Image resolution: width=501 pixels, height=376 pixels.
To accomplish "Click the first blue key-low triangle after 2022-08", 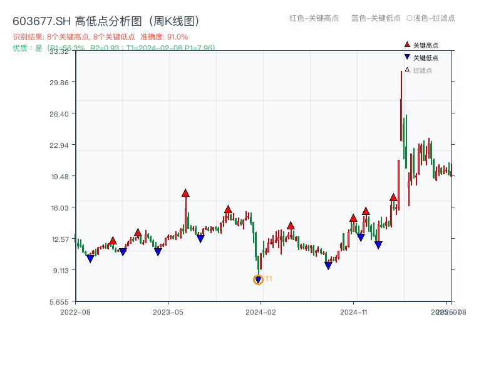I will (x=90, y=259).
